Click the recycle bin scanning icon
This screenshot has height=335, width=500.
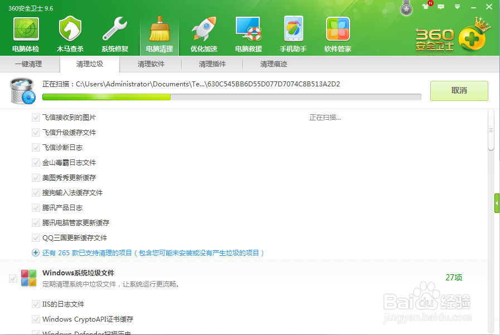[23, 91]
